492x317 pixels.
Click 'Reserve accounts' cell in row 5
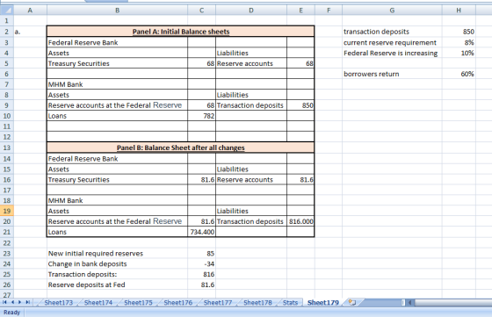(251, 63)
